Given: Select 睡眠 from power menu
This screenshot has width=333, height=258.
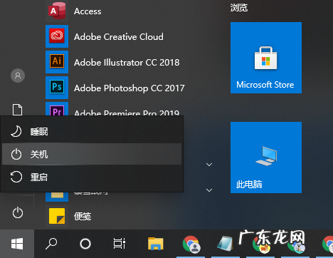Looking at the screenshot, I should click(x=92, y=131).
